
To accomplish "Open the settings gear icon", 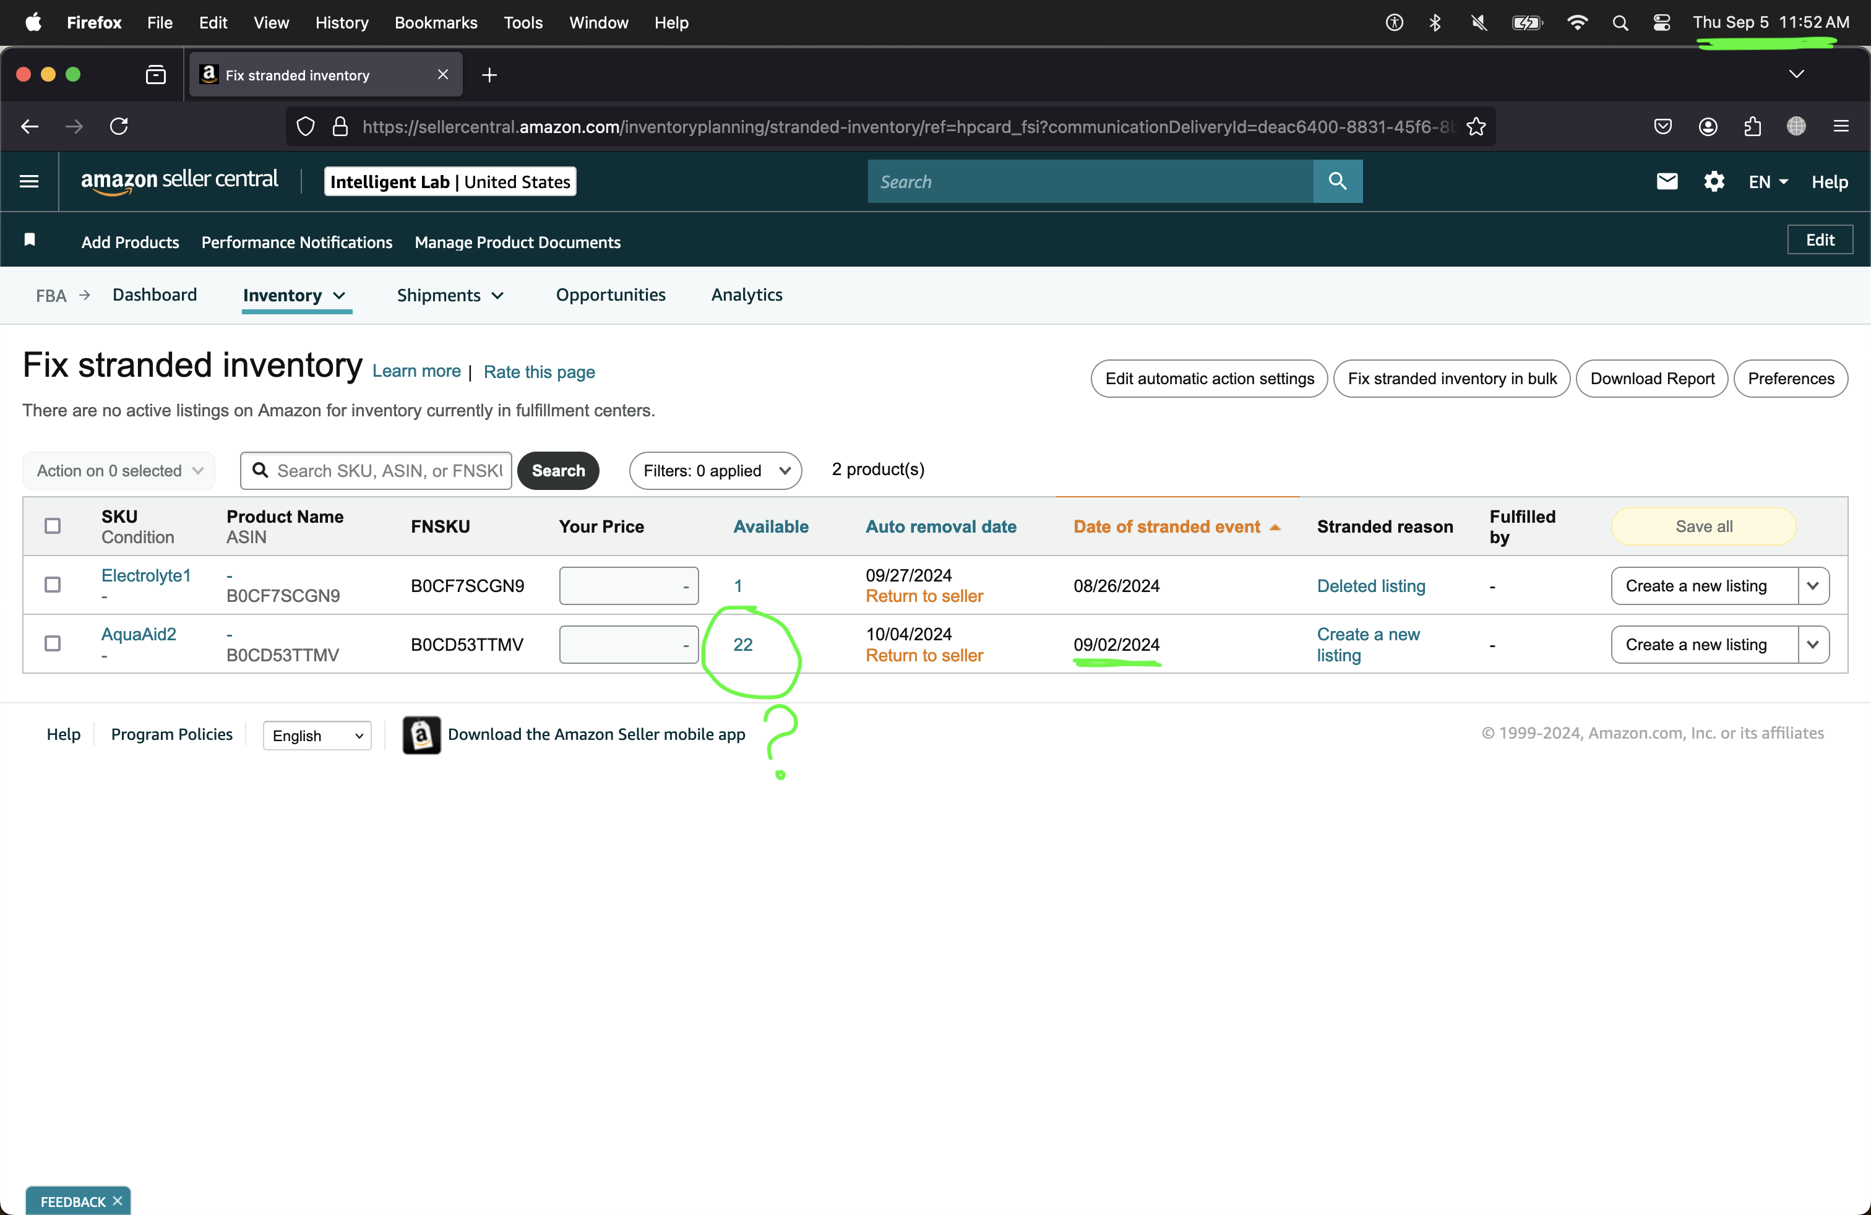I will click(x=1714, y=181).
